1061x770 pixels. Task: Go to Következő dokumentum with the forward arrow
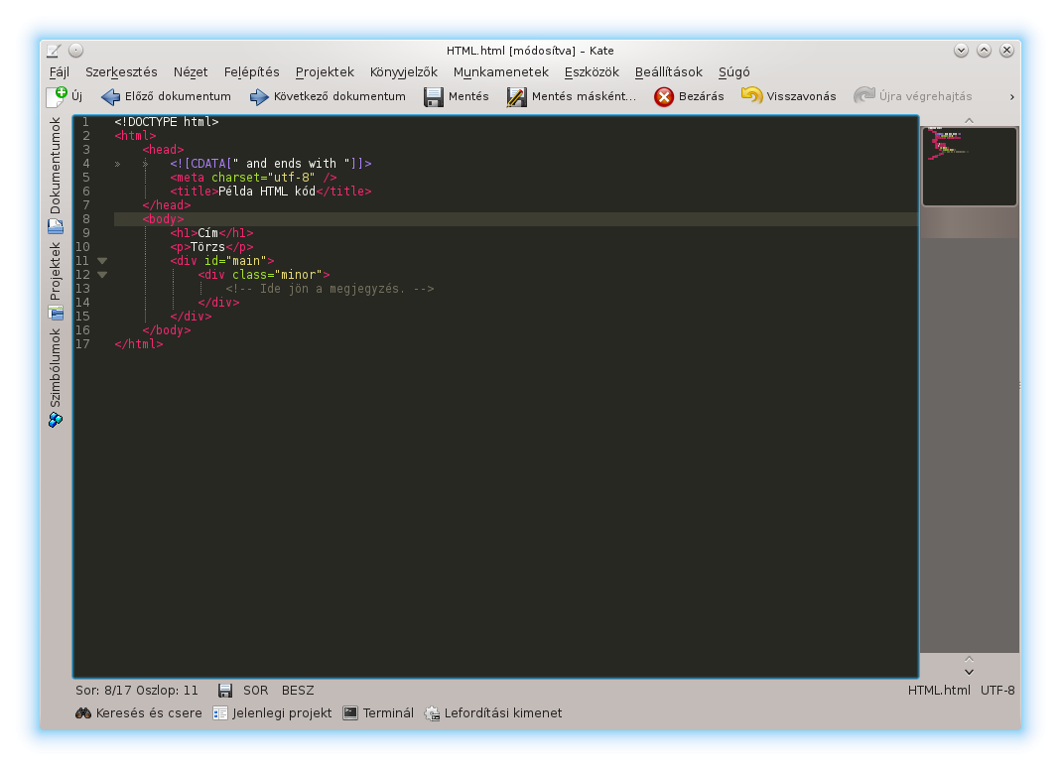(x=259, y=97)
